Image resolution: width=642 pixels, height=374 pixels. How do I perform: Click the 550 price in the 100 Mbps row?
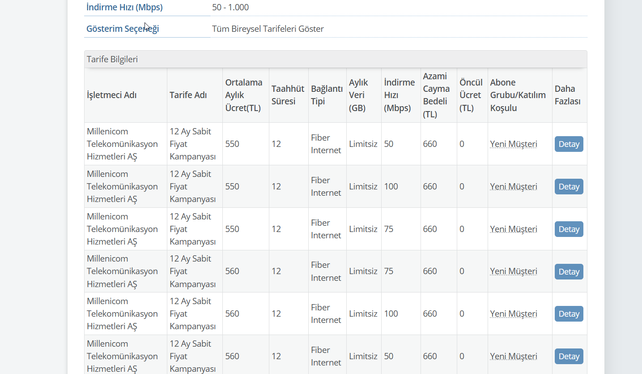232,186
